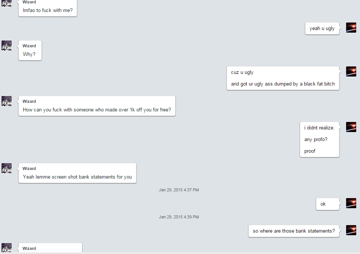Click the planet avatar next to 'cuz u ugly'

[x=351, y=72]
